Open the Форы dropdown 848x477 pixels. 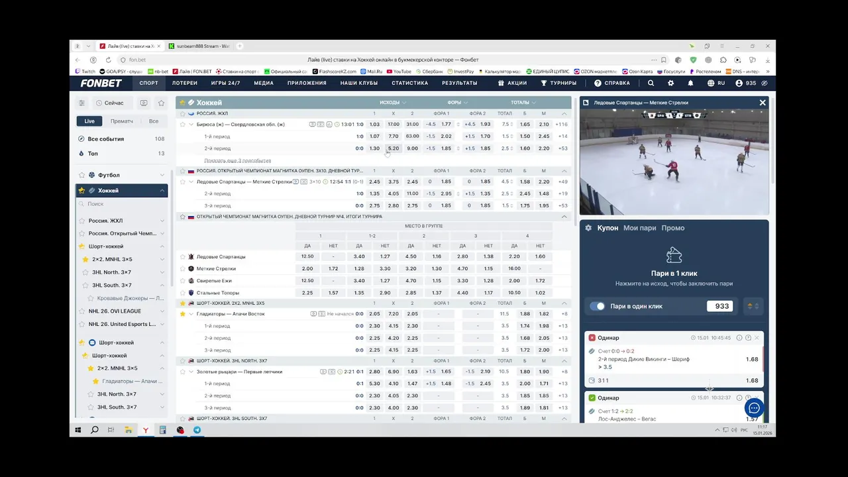click(458, 103)
